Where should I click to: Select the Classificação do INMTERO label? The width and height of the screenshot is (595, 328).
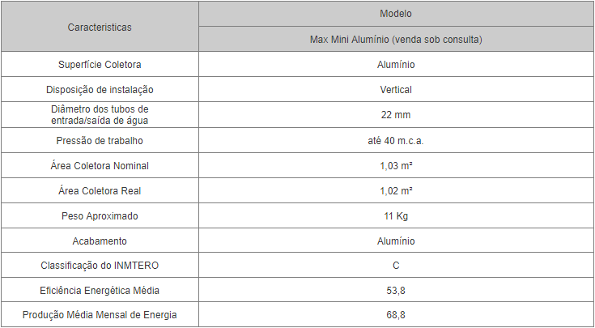pos(100,265)
